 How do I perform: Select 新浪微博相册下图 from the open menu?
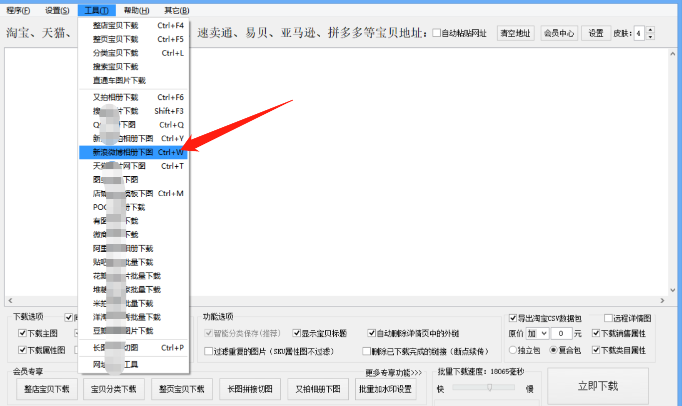[x=123, y=152]
